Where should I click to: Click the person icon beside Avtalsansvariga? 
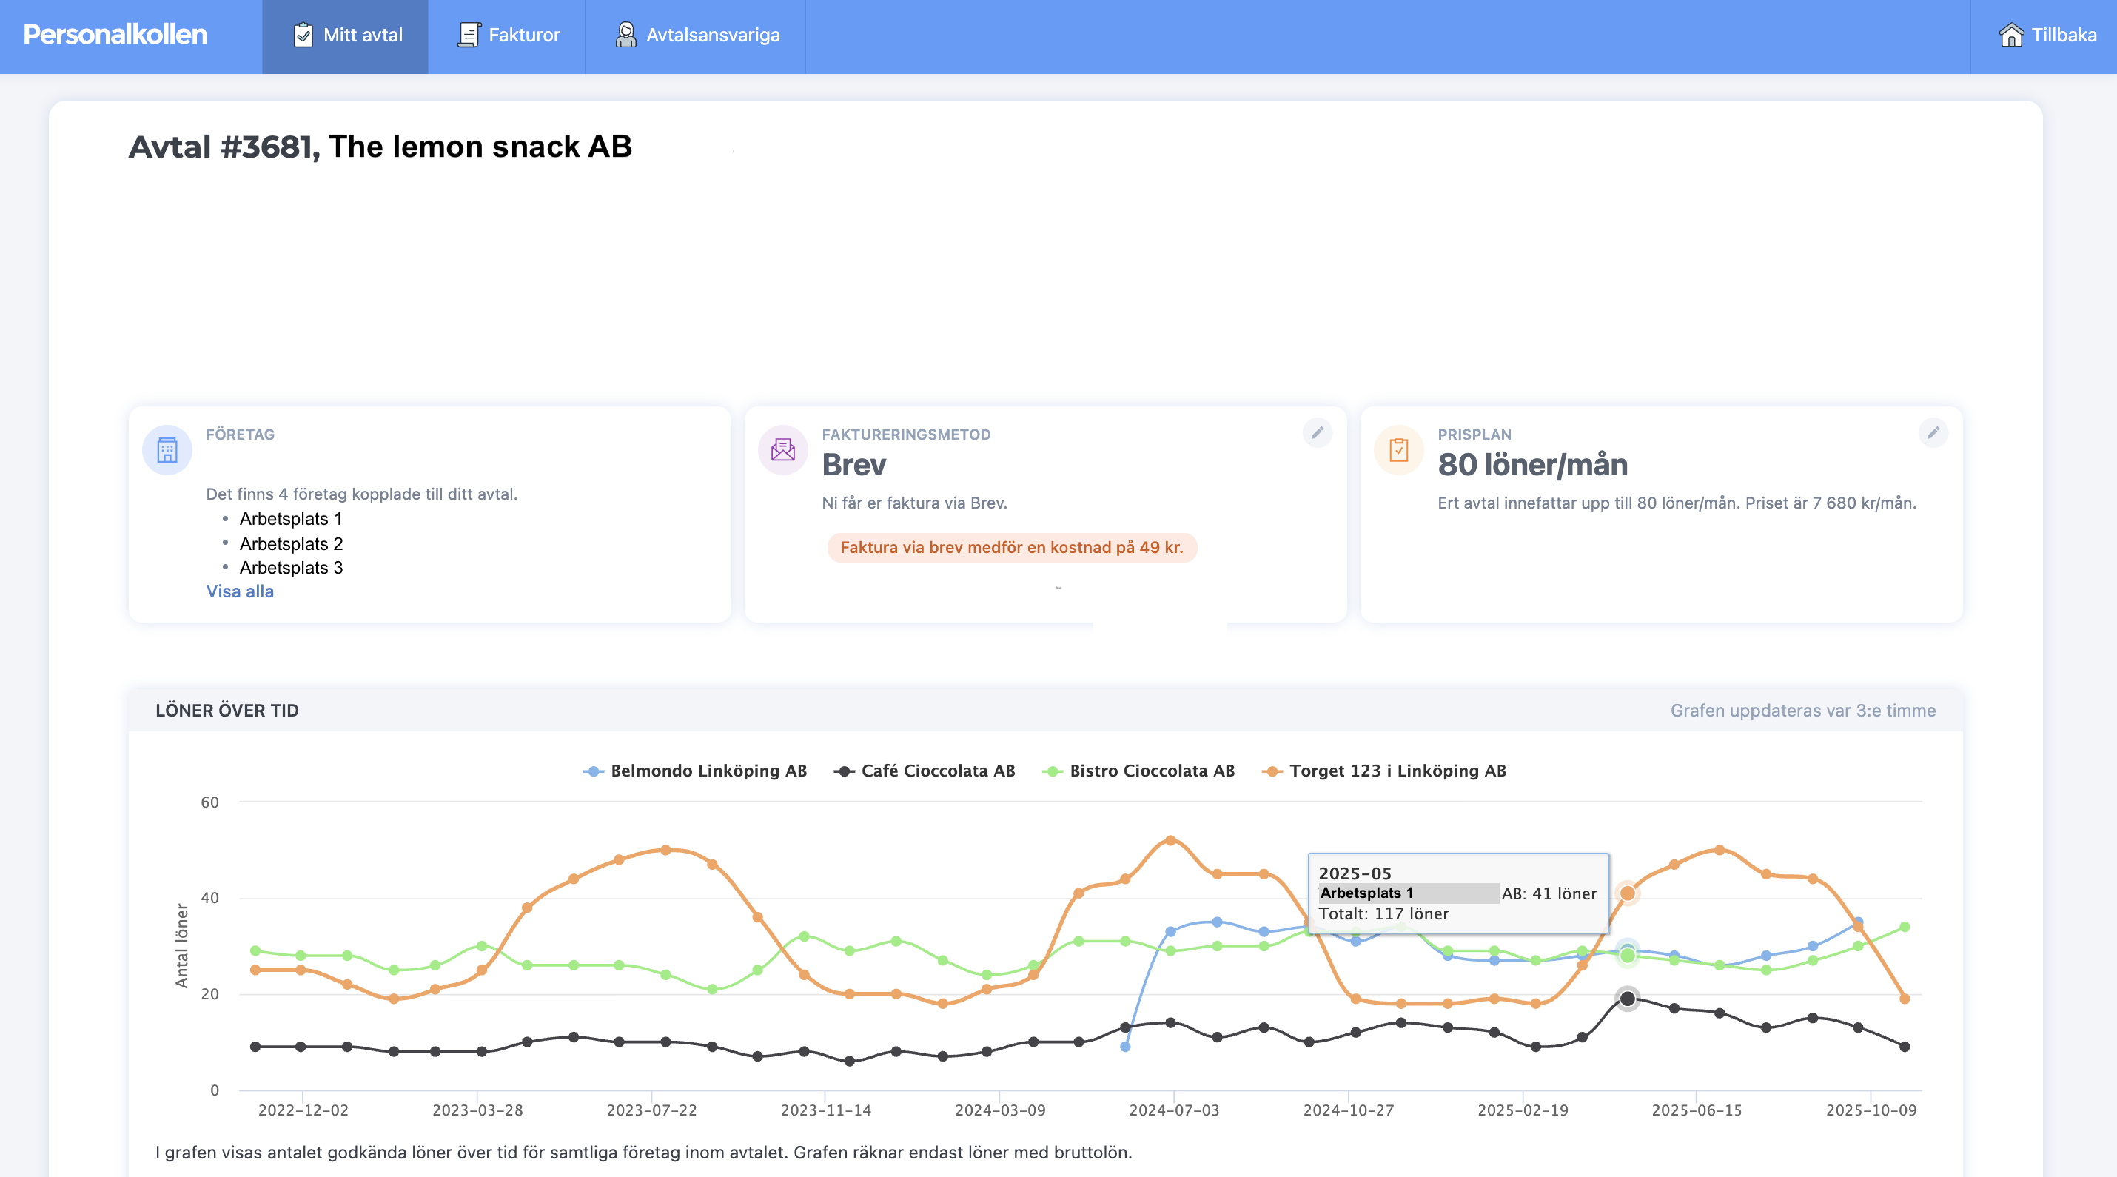pyautogui.click(x=626, y=35)
